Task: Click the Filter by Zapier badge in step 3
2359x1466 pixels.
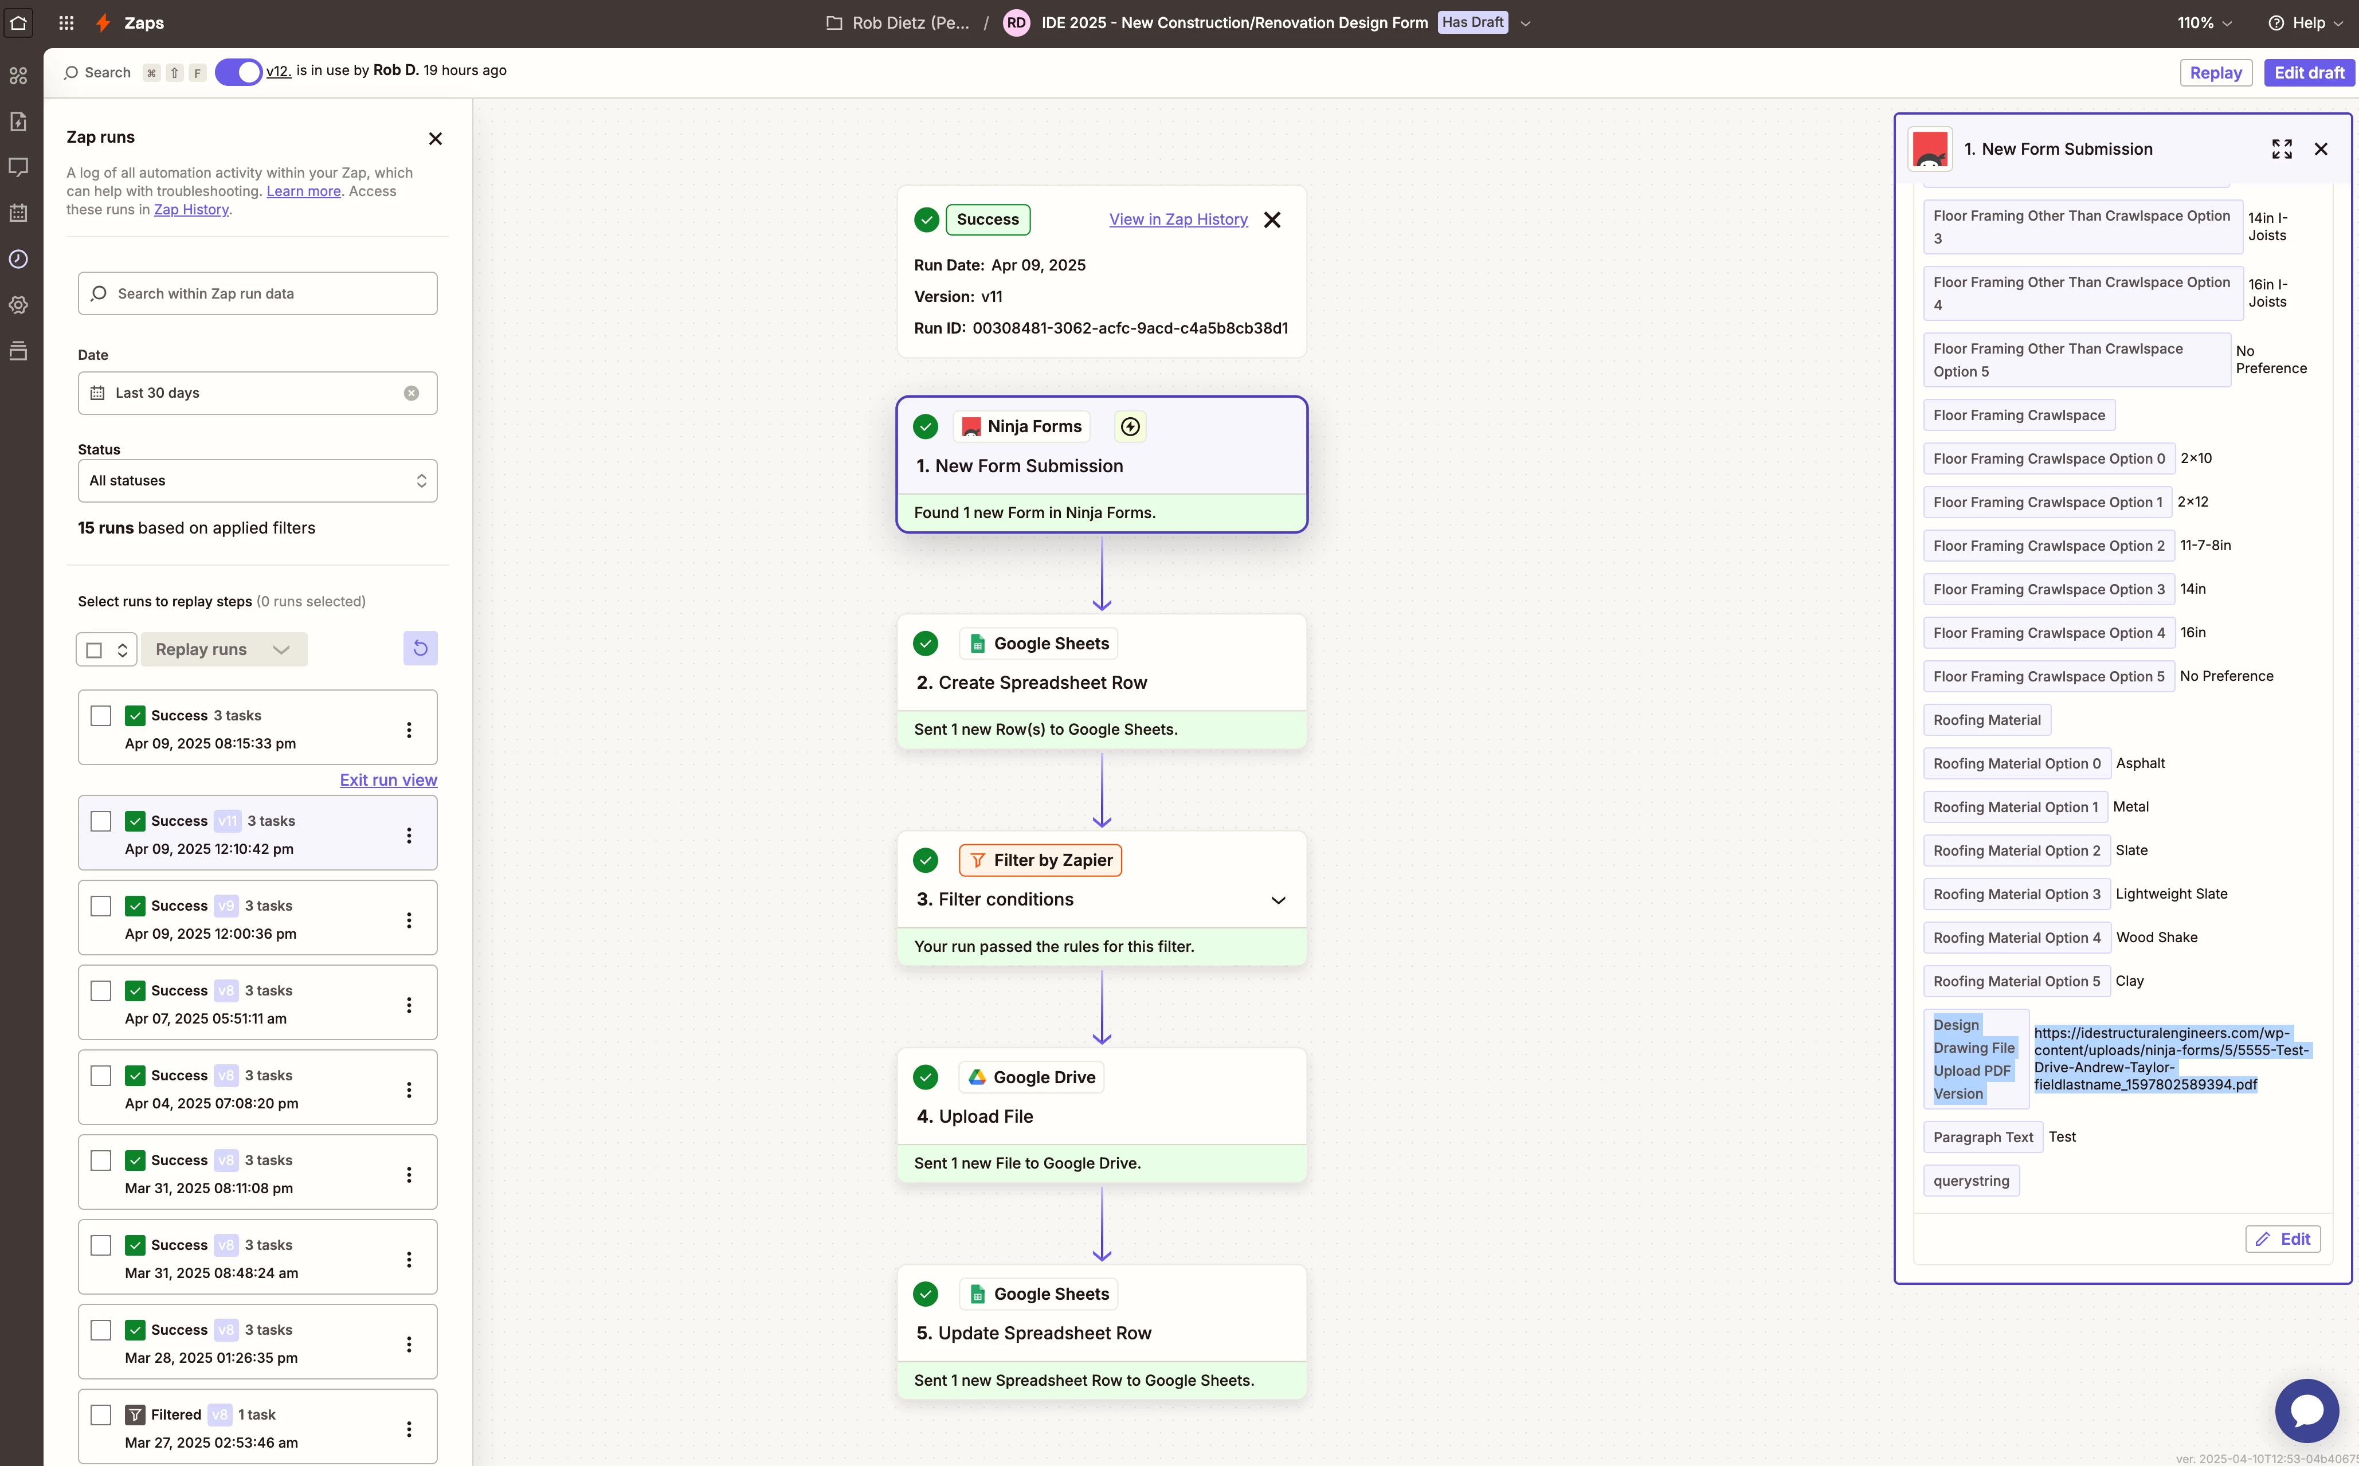Action: [1040, 860]
